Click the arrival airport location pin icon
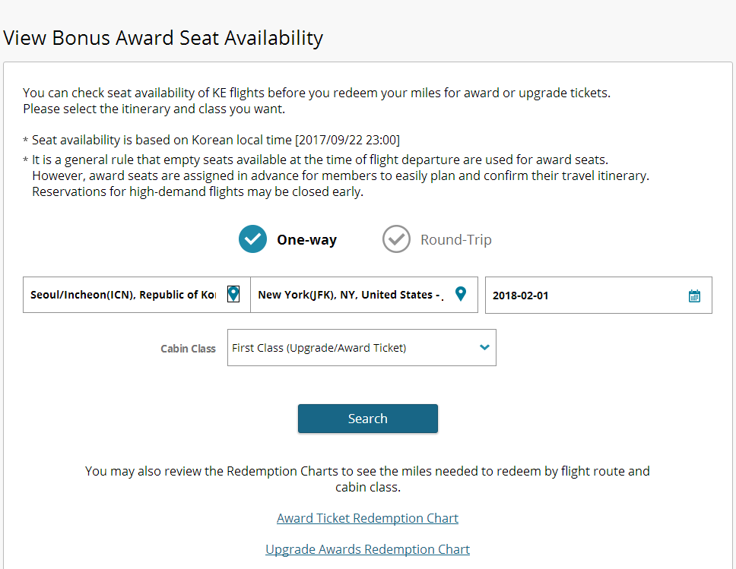736x569 pixels. click(461, 294)
